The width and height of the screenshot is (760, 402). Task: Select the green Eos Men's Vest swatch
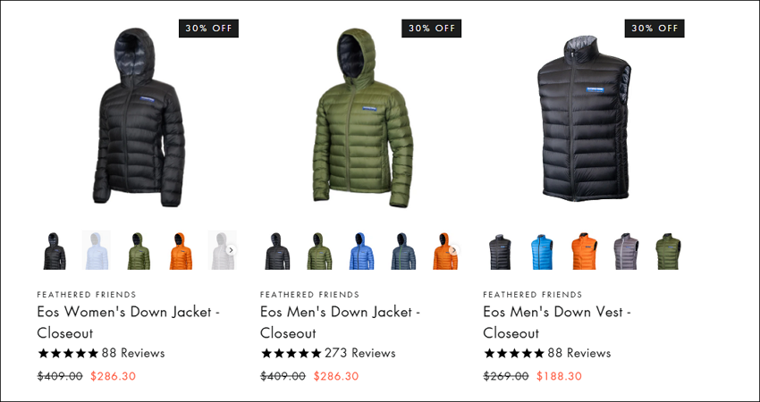click(668, 251)
